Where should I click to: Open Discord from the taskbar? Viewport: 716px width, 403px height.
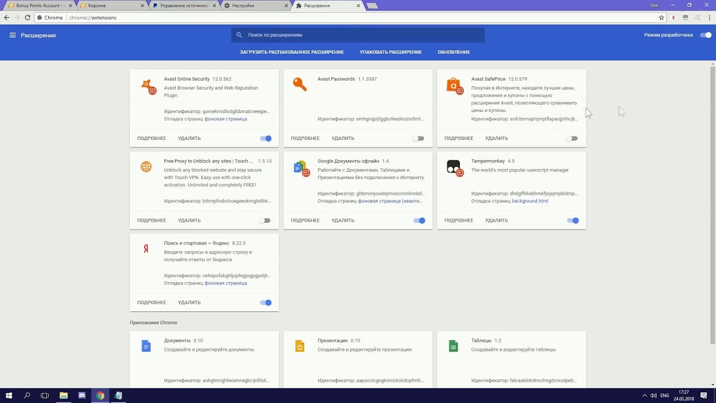[x=82, y=396]
